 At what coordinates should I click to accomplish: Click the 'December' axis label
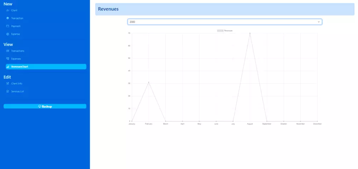317,124
